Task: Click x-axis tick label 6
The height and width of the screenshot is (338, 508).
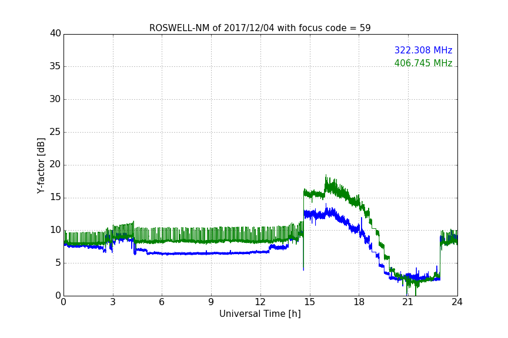Action: coord(162,302)
